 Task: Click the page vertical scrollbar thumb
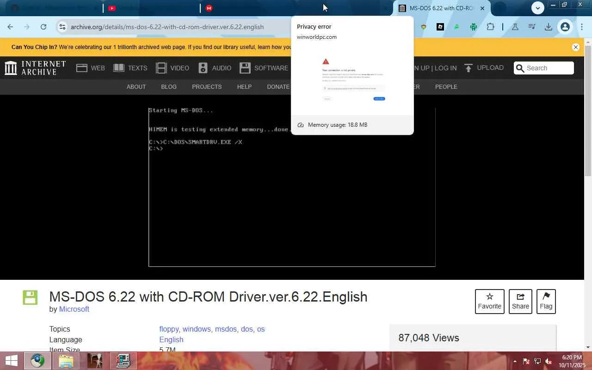point(588,111)
